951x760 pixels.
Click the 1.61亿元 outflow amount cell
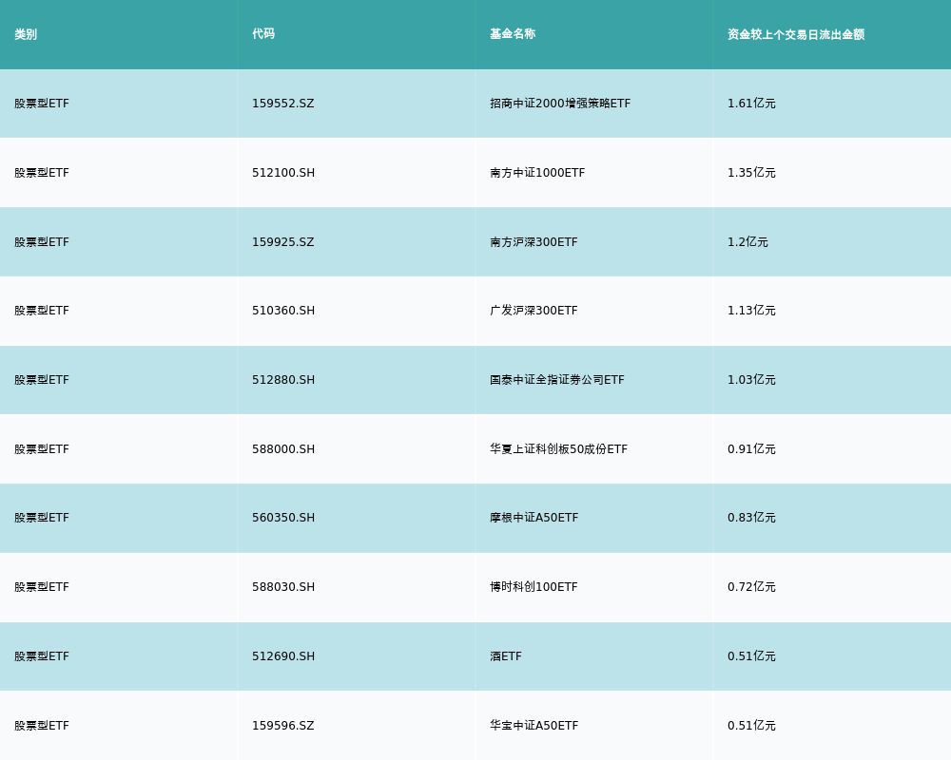[x=751, y=104]
